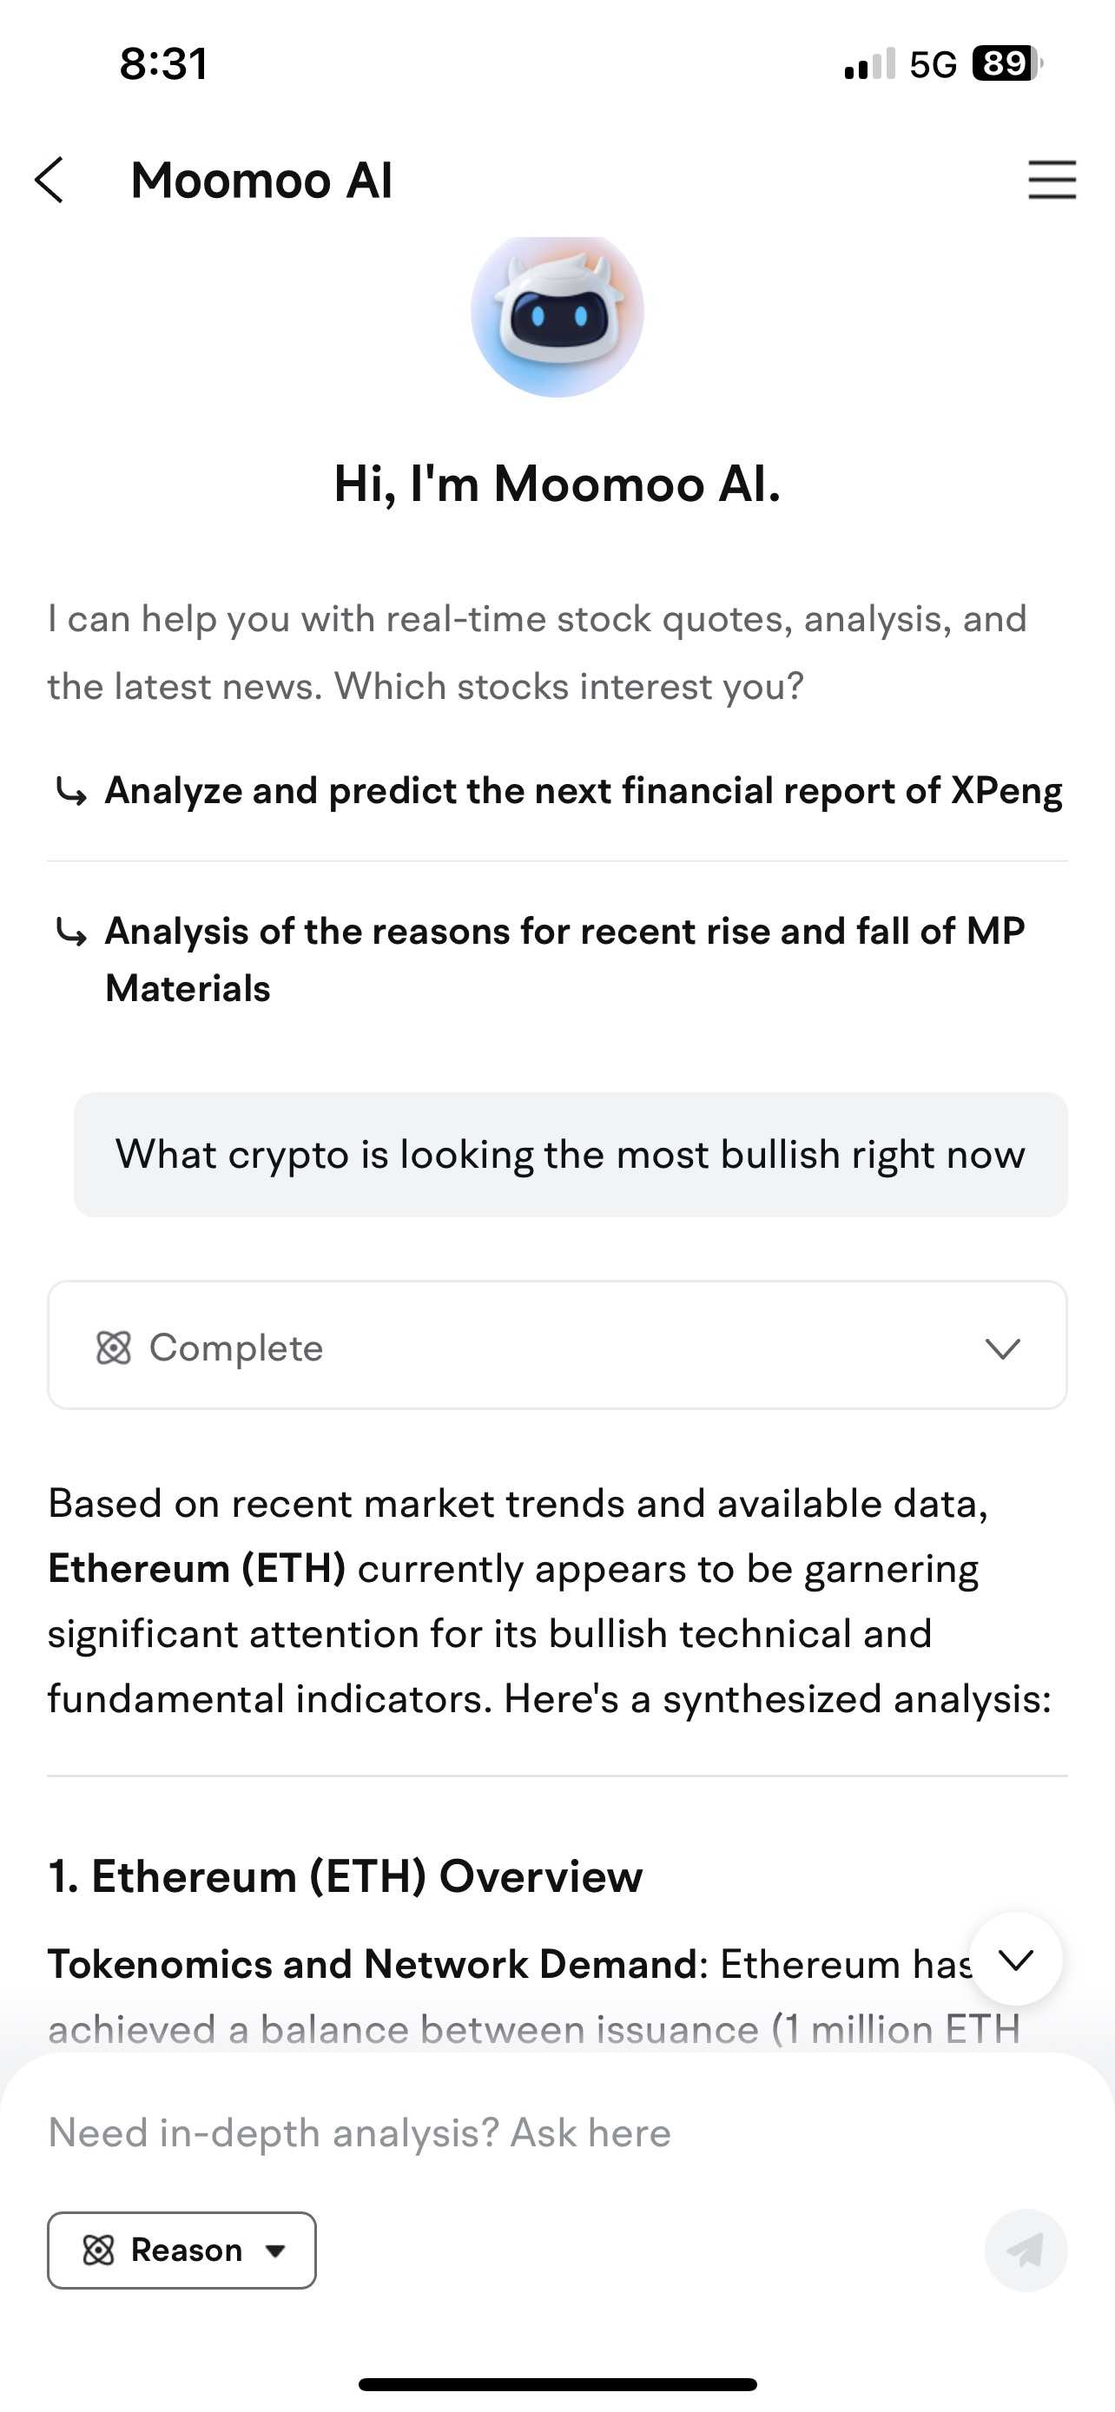Select the MP Materials analysis suggestion
Image resolution: width=1115 pixels, height=2412 pixels.
pos(564,959)
